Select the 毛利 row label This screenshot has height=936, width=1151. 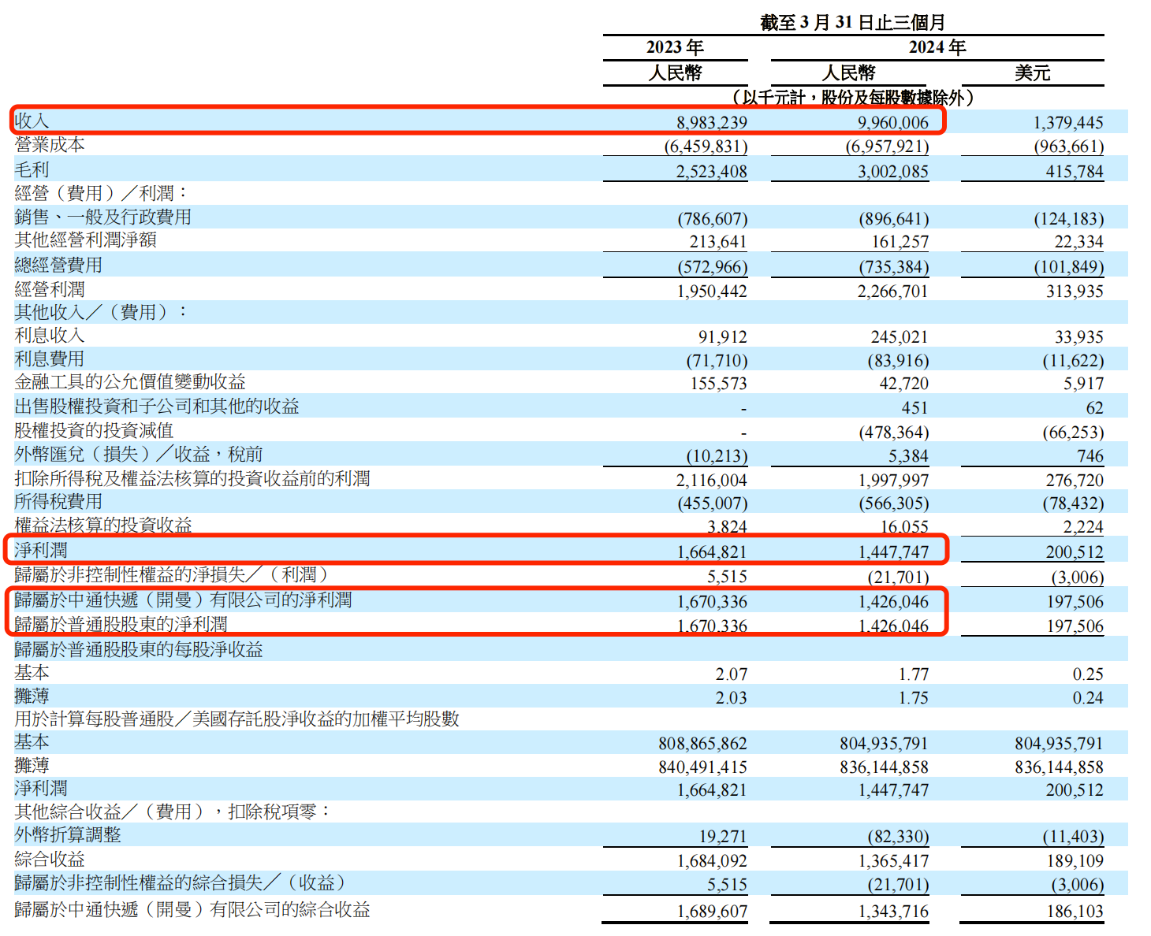[x=28, y=169]
